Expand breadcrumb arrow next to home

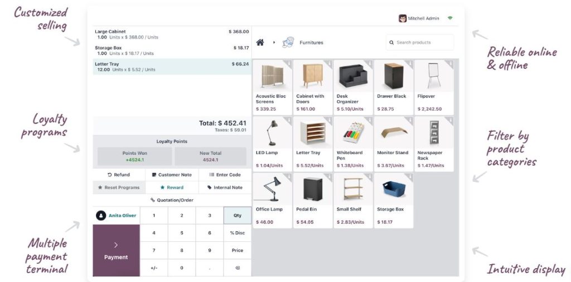[274, 42]
